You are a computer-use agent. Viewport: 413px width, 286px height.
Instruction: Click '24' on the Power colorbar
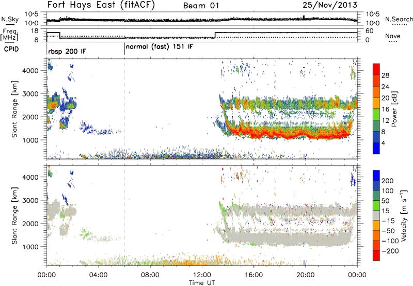[x=385, y=87]
